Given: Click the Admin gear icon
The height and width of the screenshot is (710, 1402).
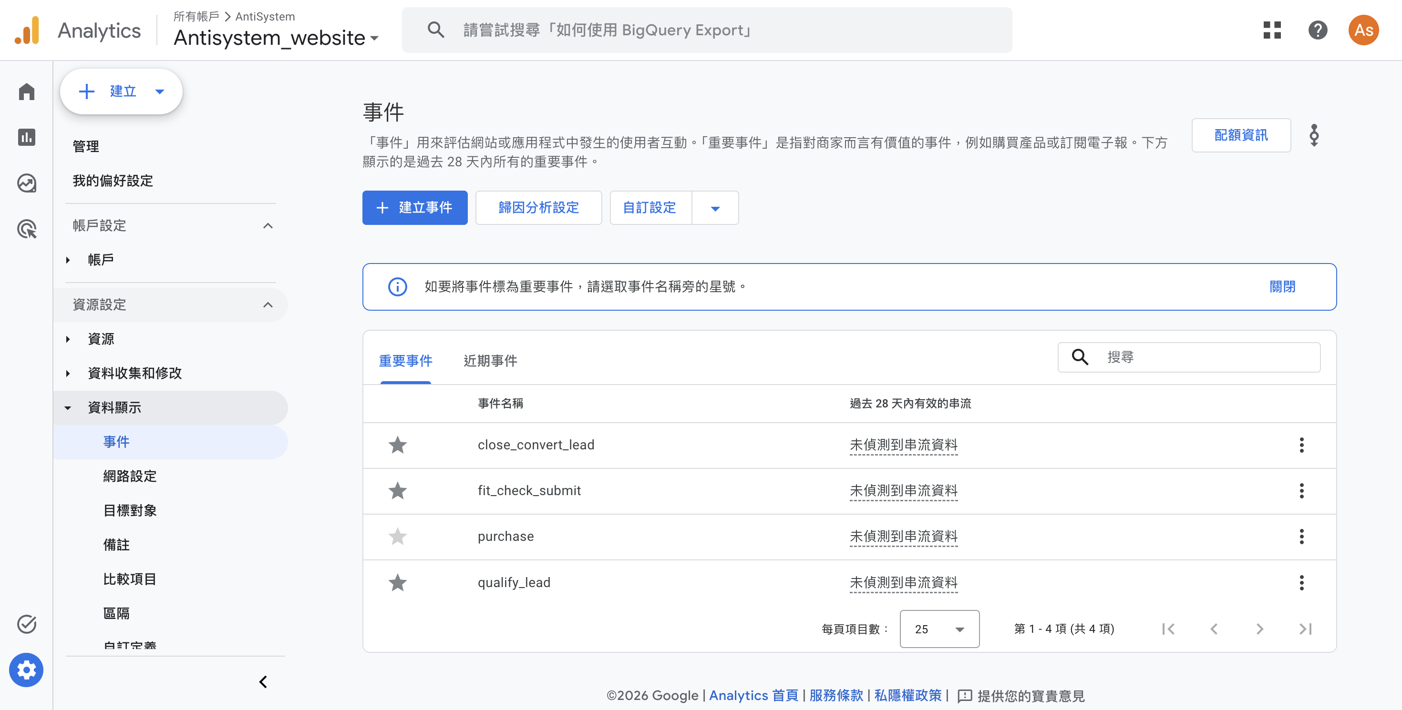Looking at the screenshot, I should (26, 670).
